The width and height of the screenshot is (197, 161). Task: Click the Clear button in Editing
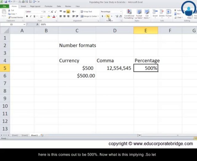tap(179, 17)
